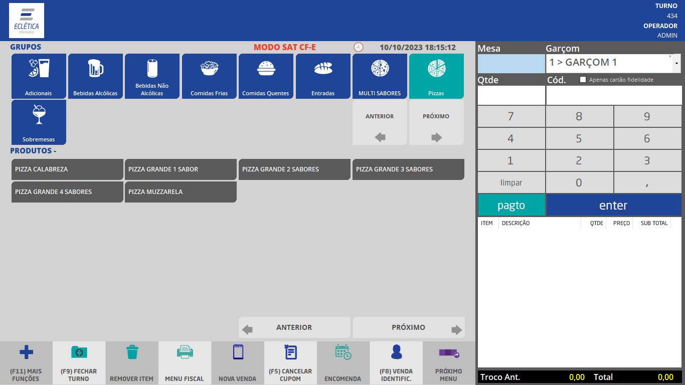685x385 pixels.
Task: Tap keypad number 6
Action: tap(647, 138)
